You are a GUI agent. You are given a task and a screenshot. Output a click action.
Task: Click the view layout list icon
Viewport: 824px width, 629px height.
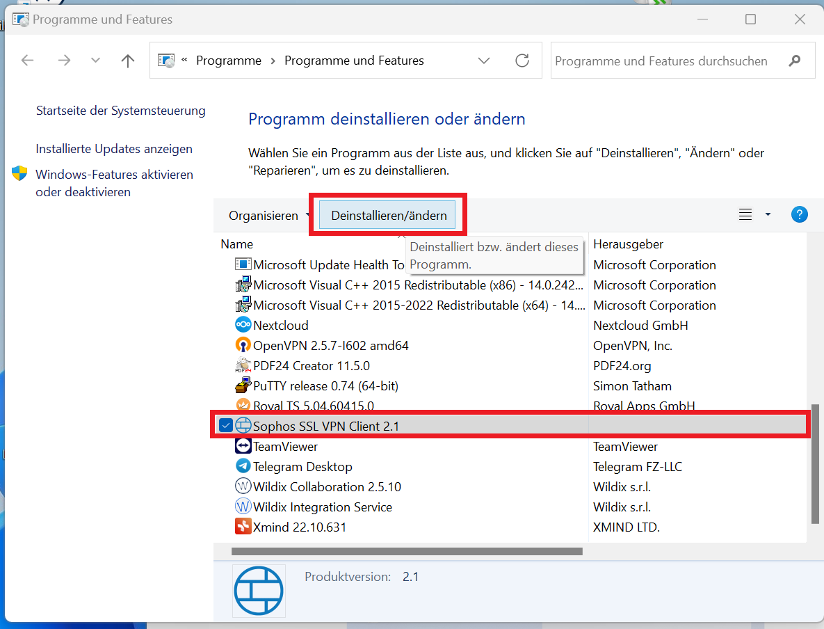(745, 214)
